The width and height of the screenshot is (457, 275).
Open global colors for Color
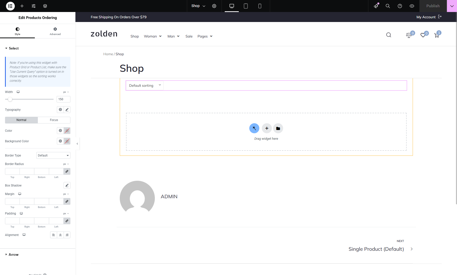[60, 130]
